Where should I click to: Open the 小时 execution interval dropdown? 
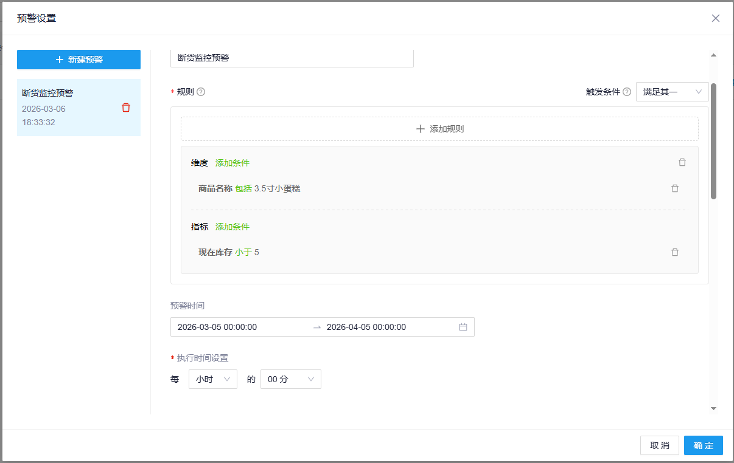[x=212, y=379]
